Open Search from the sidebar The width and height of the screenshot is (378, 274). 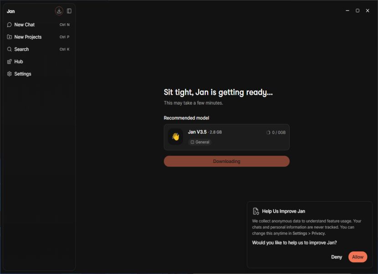[39, 49]
